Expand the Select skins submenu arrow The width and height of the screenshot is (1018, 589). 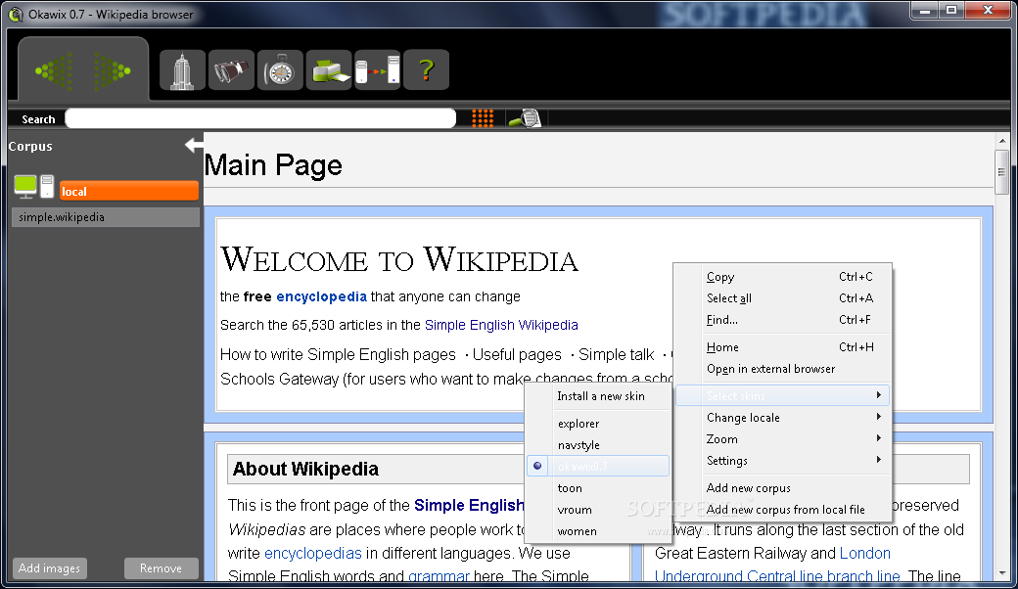point(878,395)
